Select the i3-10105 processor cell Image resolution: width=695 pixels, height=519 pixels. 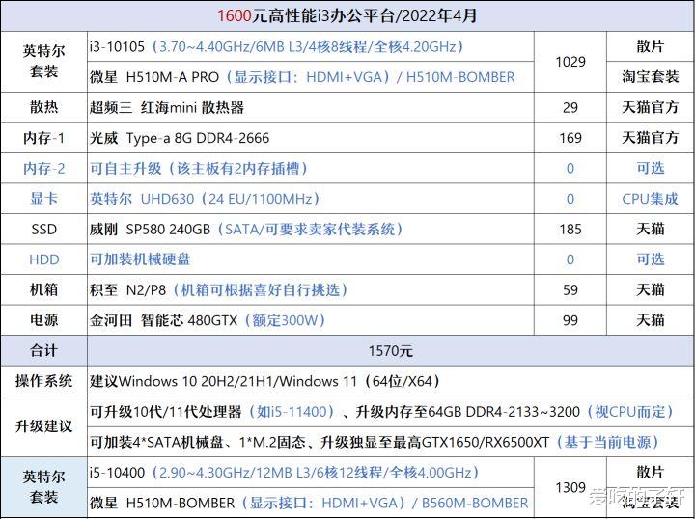click(x=310, y=46)
